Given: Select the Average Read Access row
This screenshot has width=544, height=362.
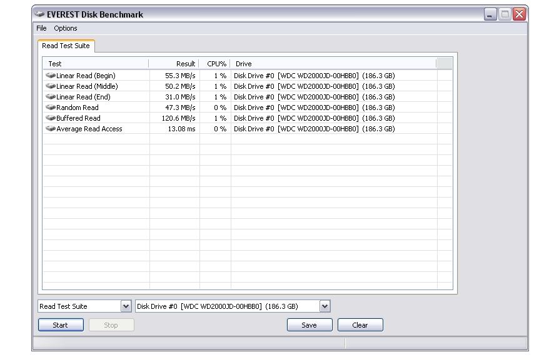Looking at the screenshot, I should [248, 129].
